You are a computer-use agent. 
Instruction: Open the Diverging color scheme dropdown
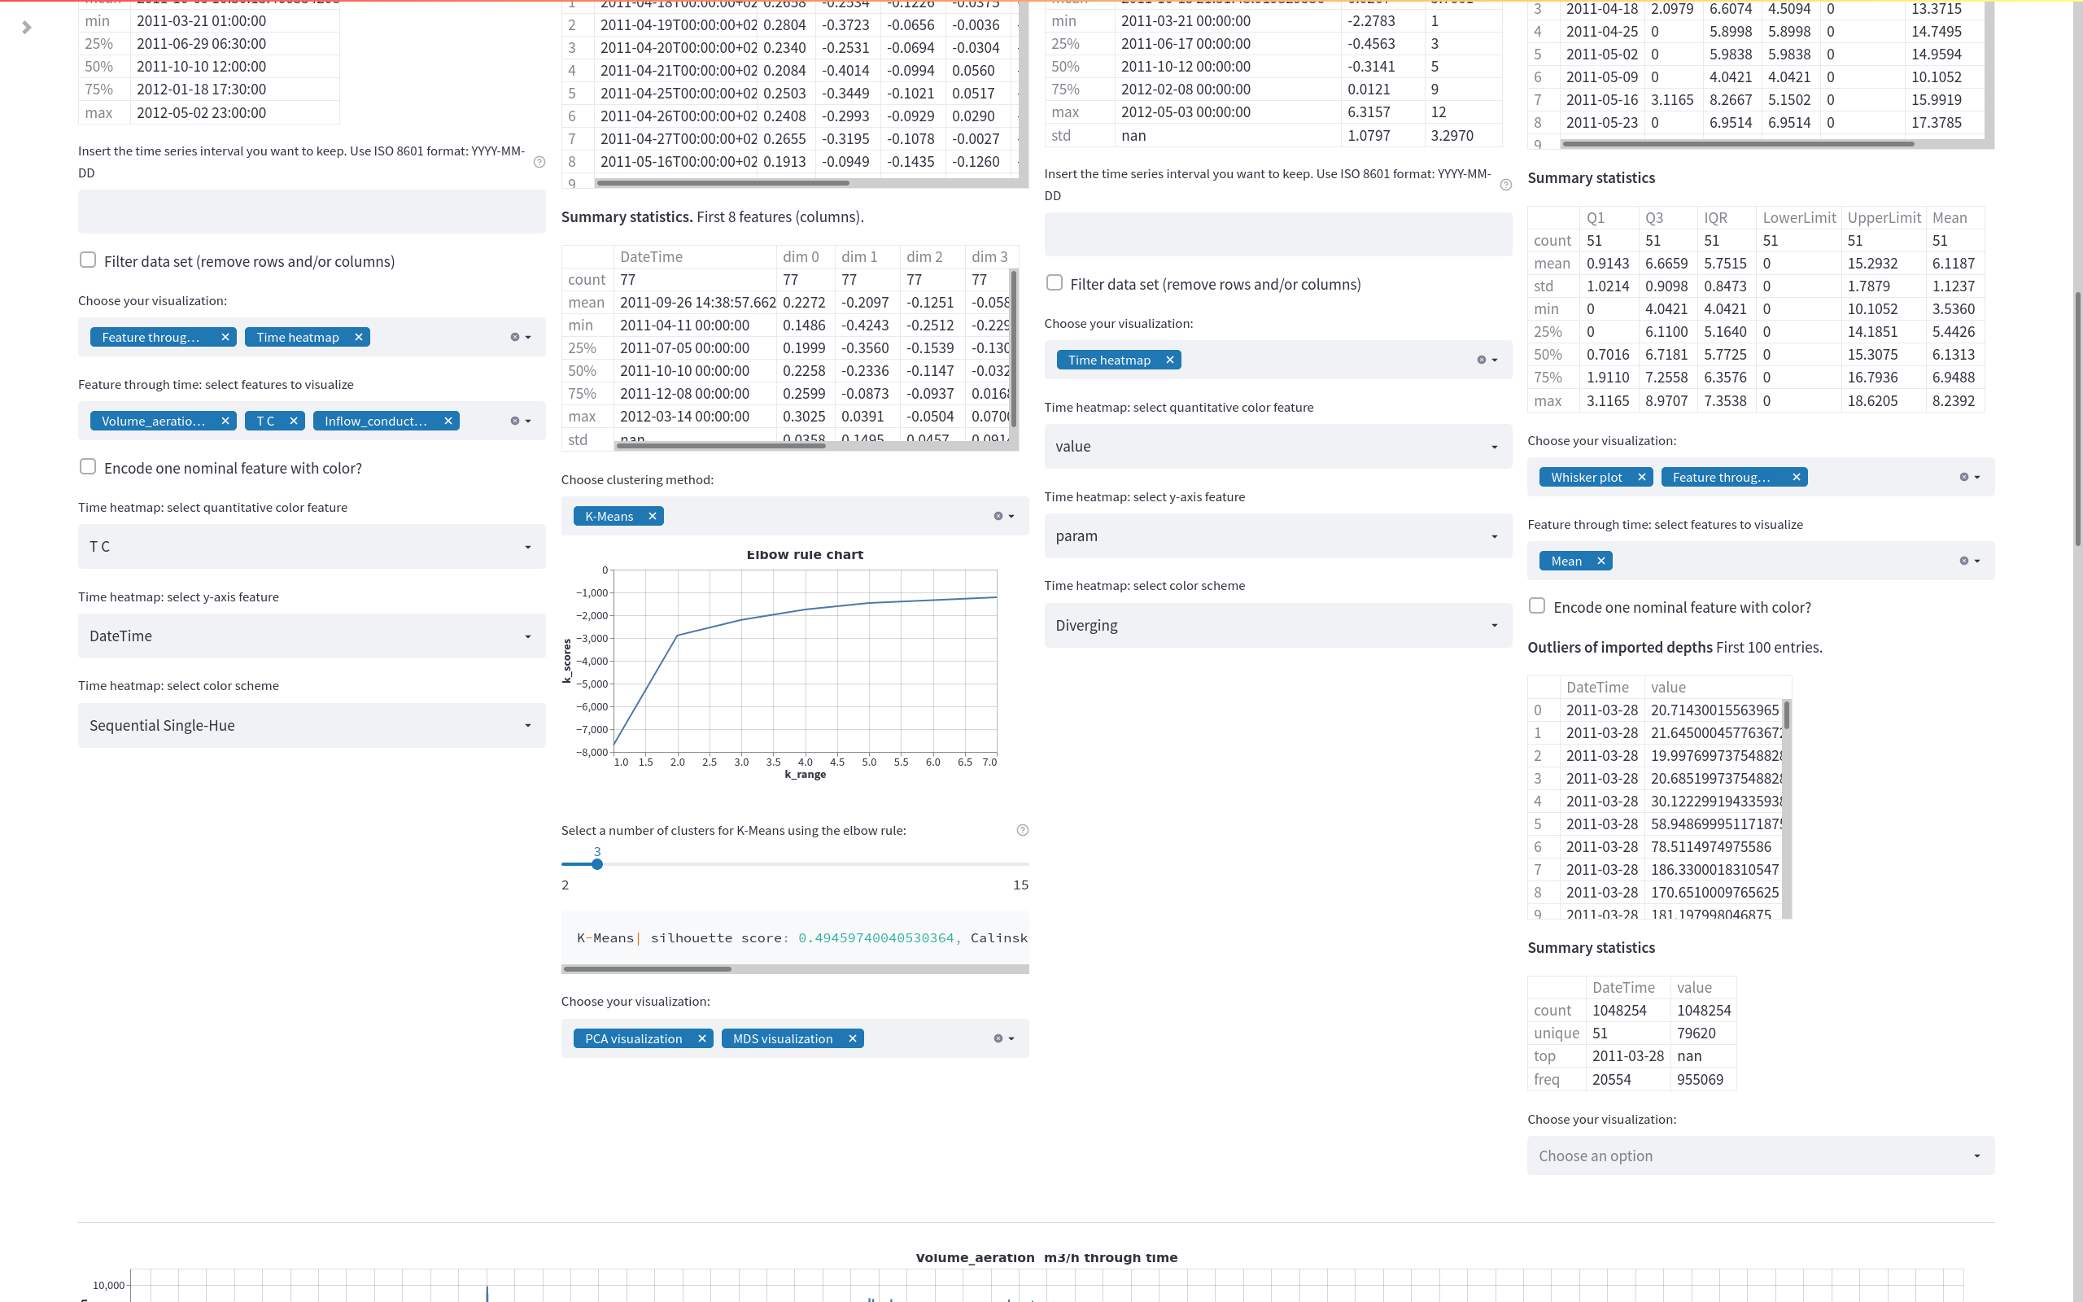coord(1277,625)
